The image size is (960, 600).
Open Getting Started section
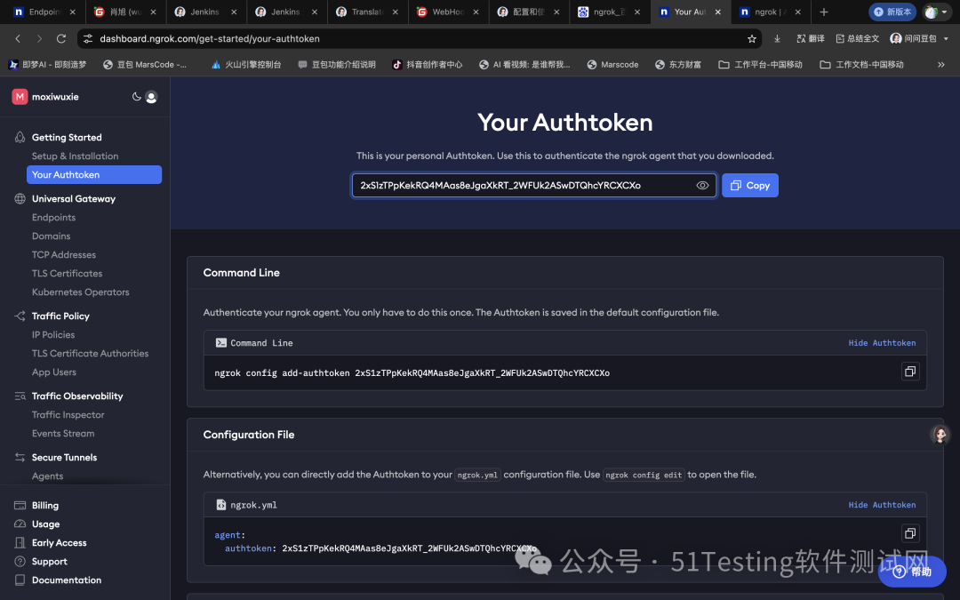point(67,137)
